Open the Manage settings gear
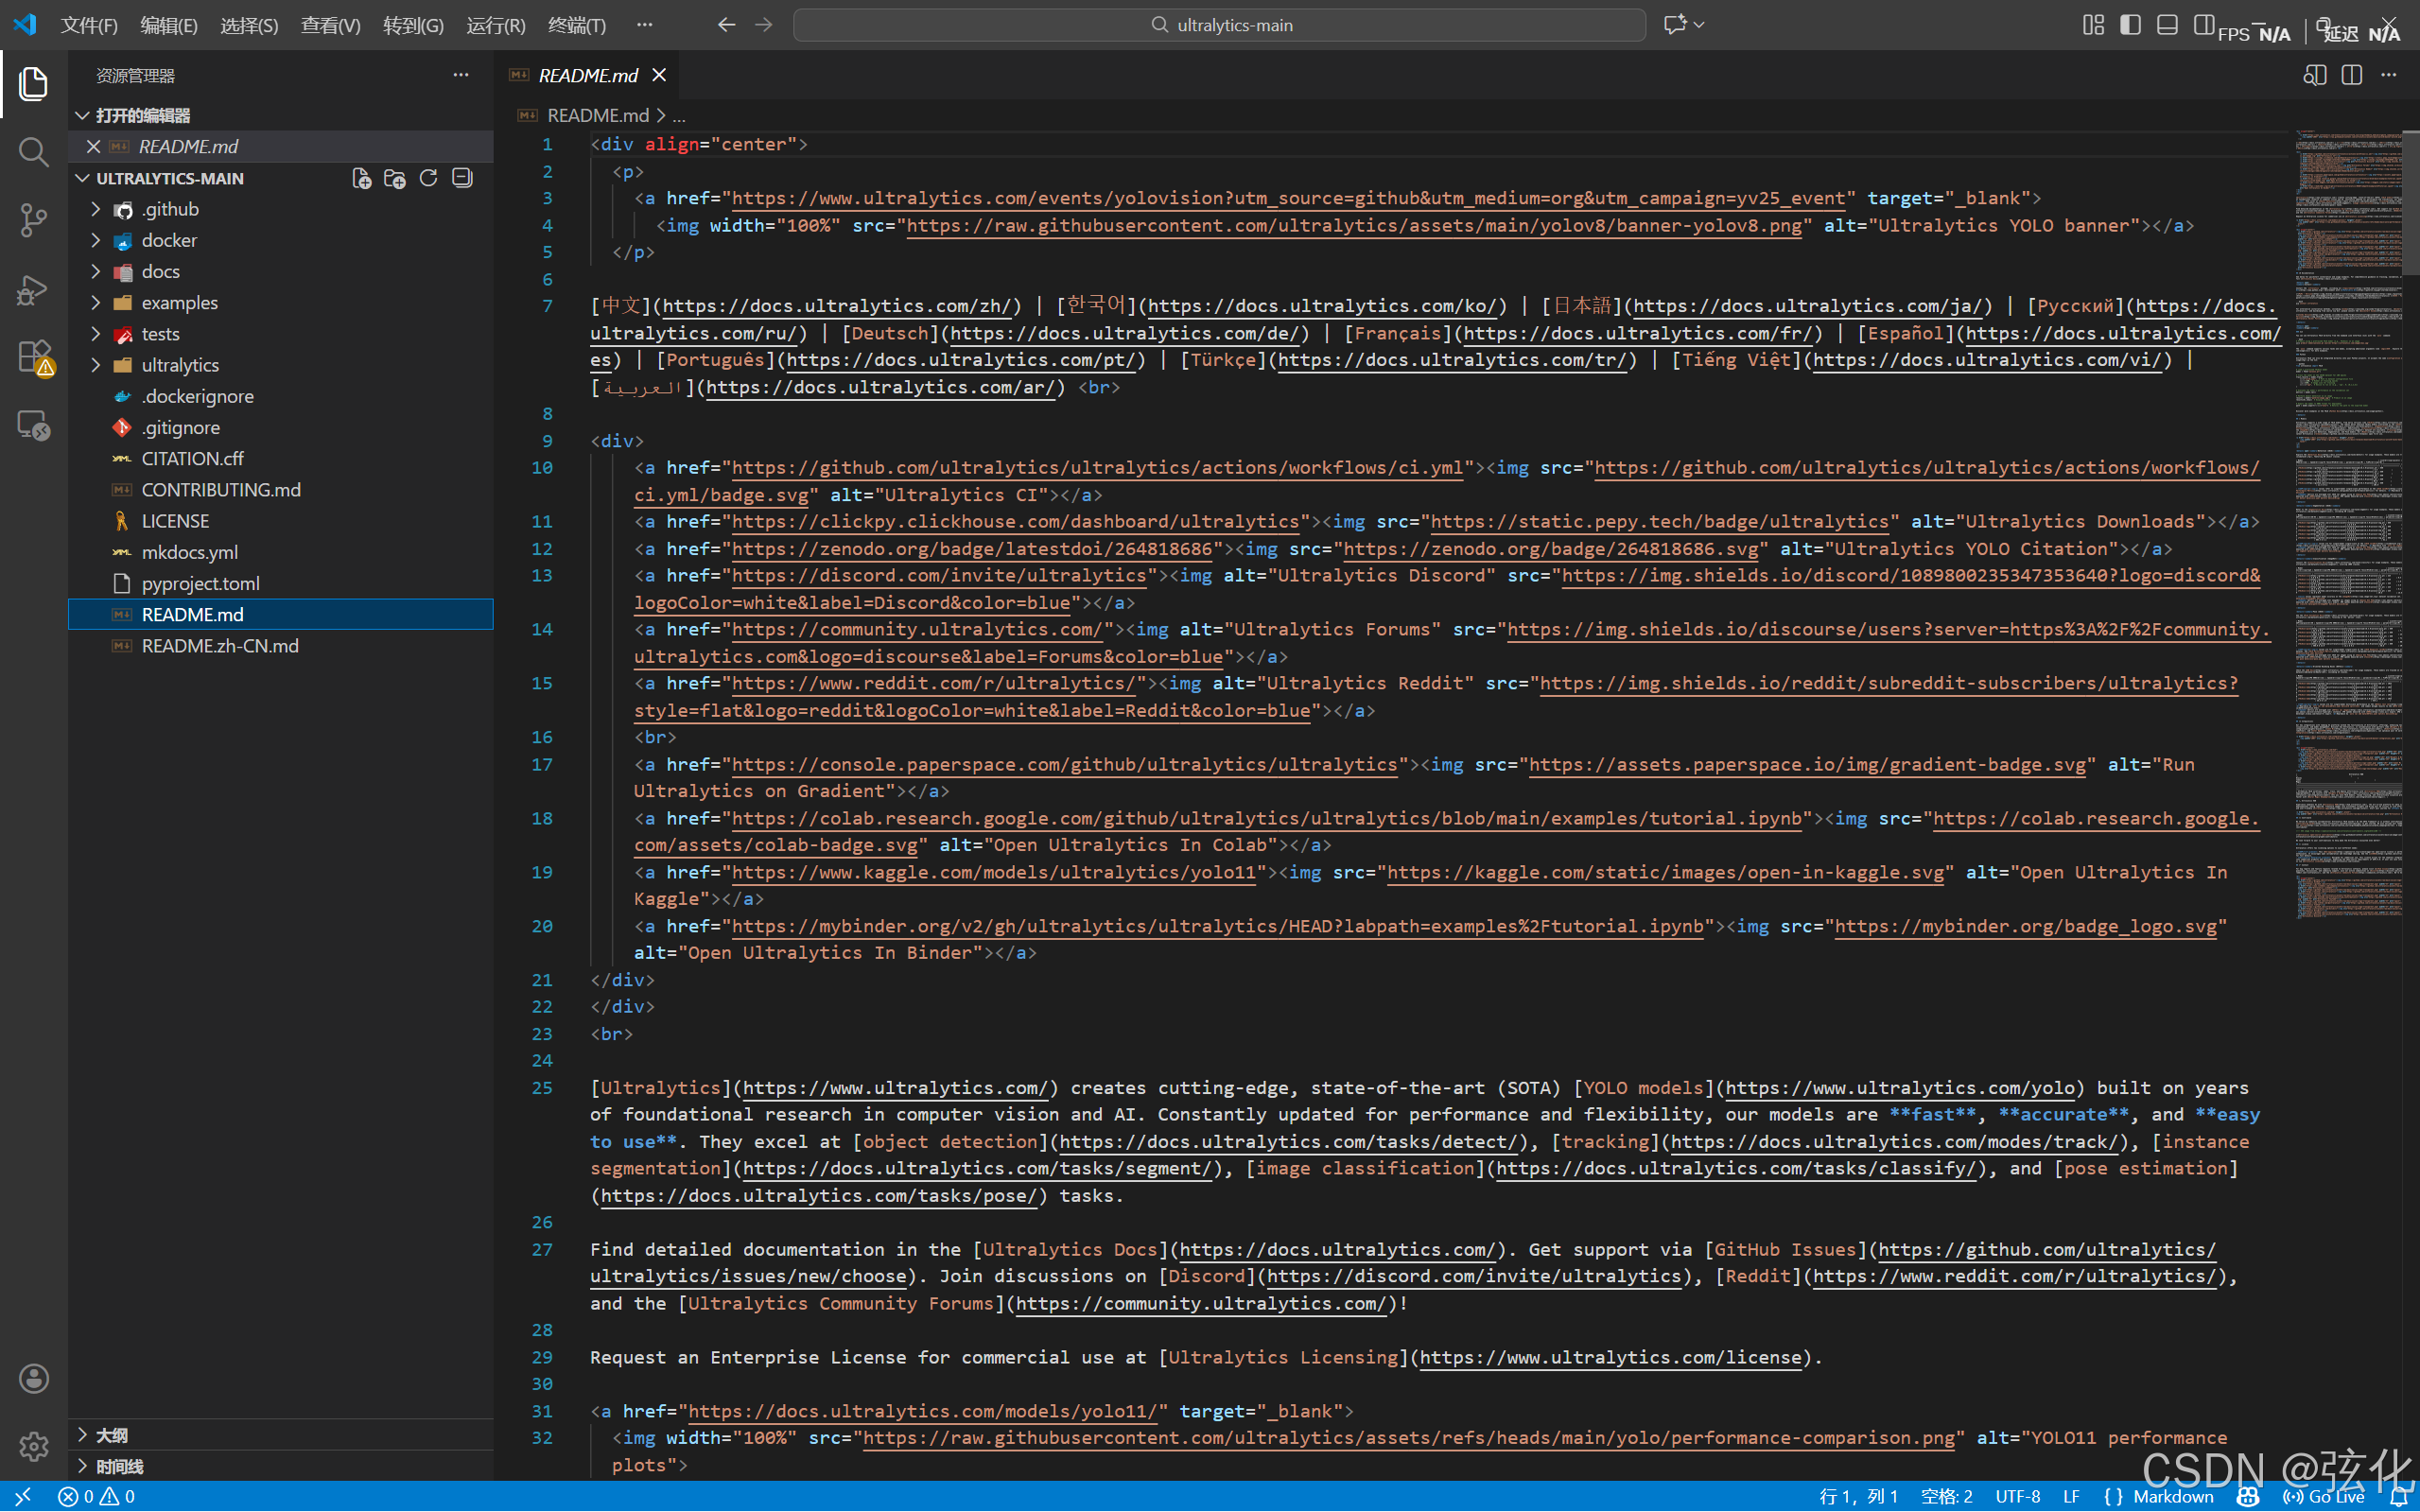This screenshot has width=2420, height=1512. [x=33, y=1446]
